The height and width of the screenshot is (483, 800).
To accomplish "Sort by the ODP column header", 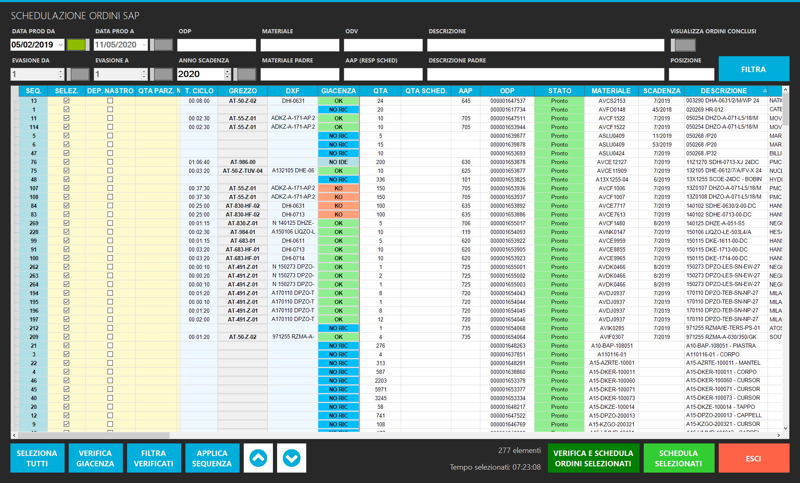I will click(507, 91).
